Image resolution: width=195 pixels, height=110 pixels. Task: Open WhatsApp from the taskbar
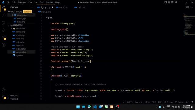[106, 107]
